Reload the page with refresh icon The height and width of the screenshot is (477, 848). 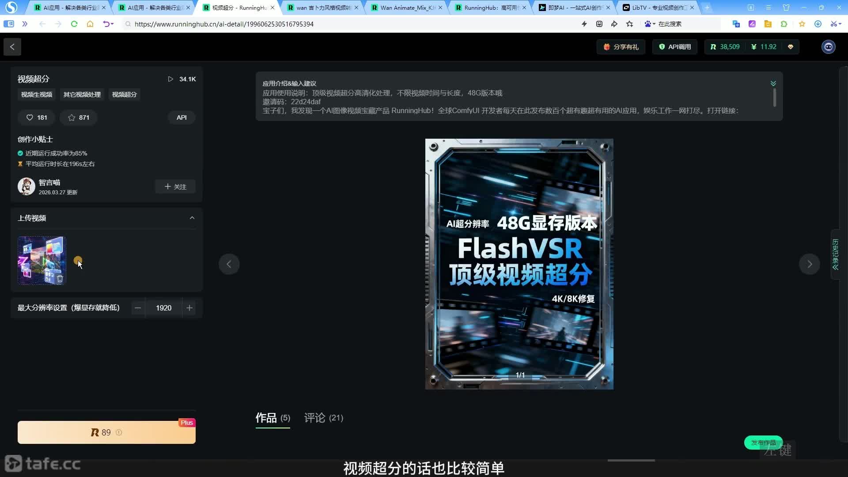point(74,24)
